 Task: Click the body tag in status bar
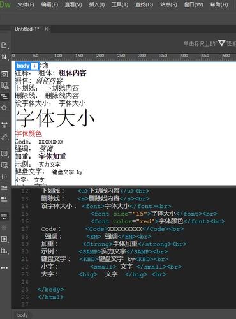(22, 315)
